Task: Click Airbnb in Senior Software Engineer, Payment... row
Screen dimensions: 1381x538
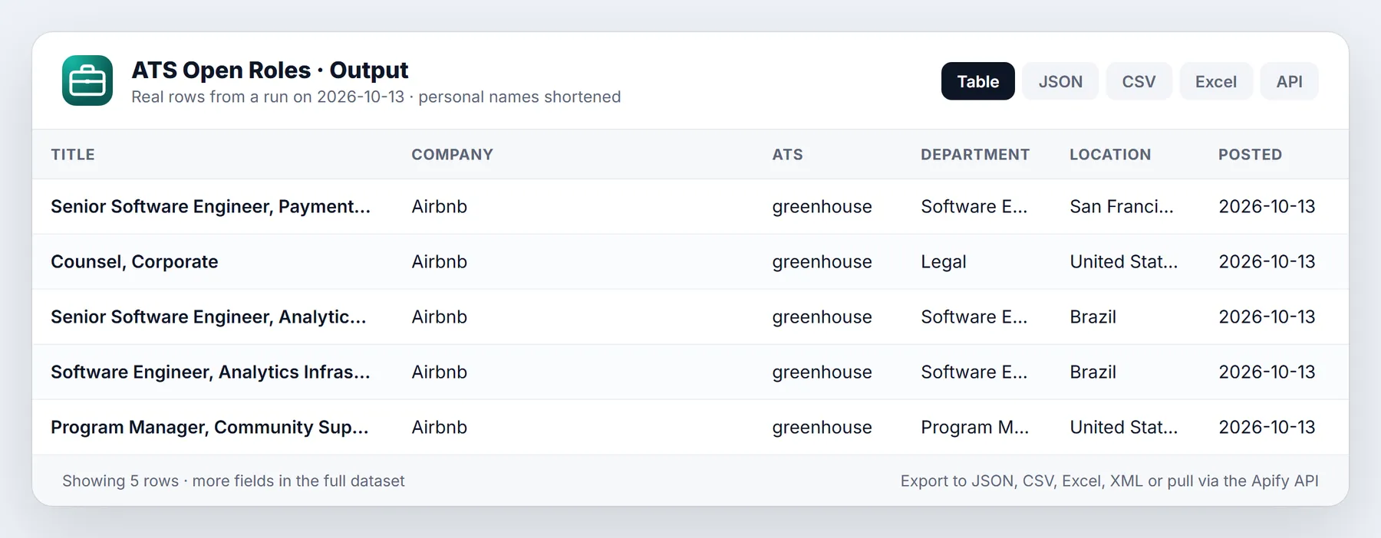Action: [x=439, y=207]
